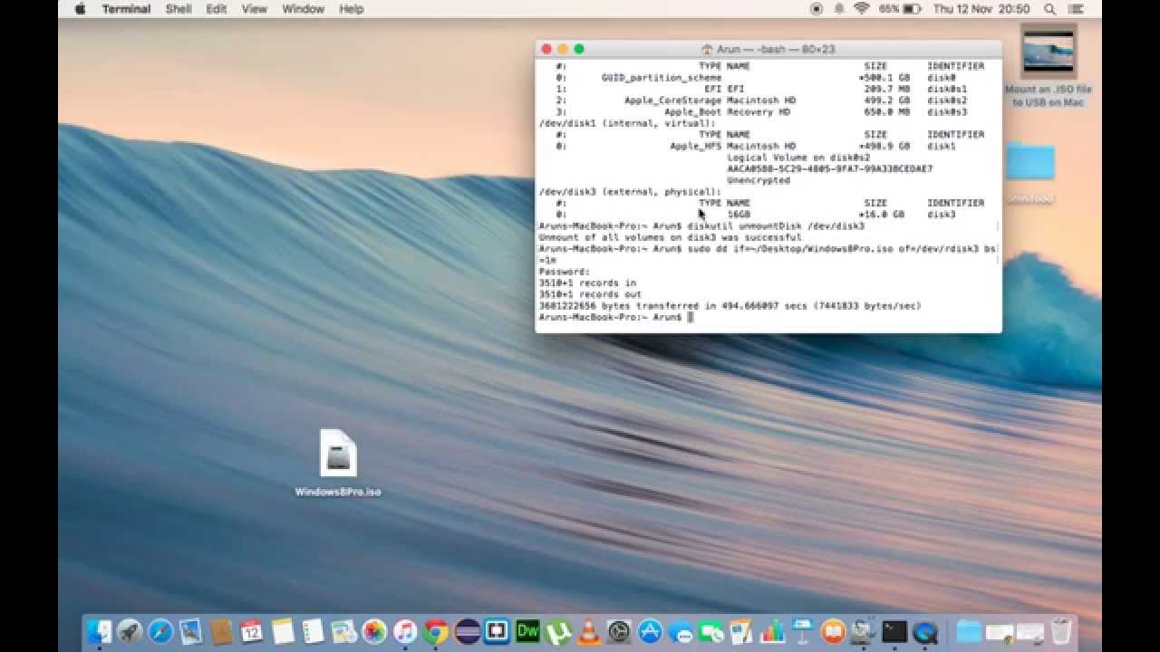Open the View menu
The height and width of the screenshot is (652, 1160).
tap(255, 9)
